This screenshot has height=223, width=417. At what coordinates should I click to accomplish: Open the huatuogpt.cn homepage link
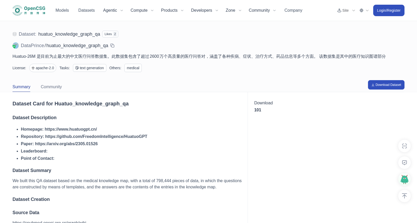[71, 129]
